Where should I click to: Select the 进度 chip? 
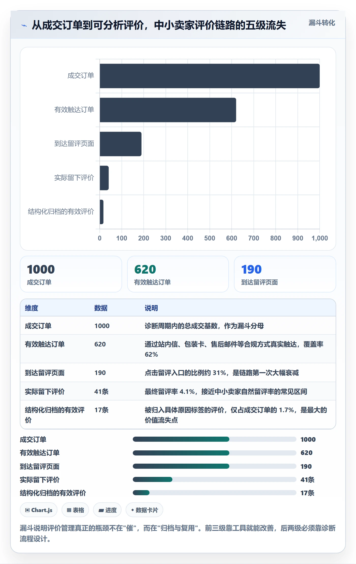tap(107, 510)
